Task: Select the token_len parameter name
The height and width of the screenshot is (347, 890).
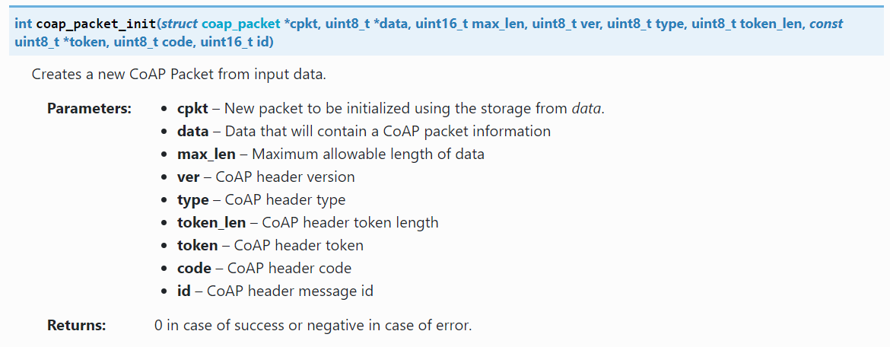Action: [211, 223]
